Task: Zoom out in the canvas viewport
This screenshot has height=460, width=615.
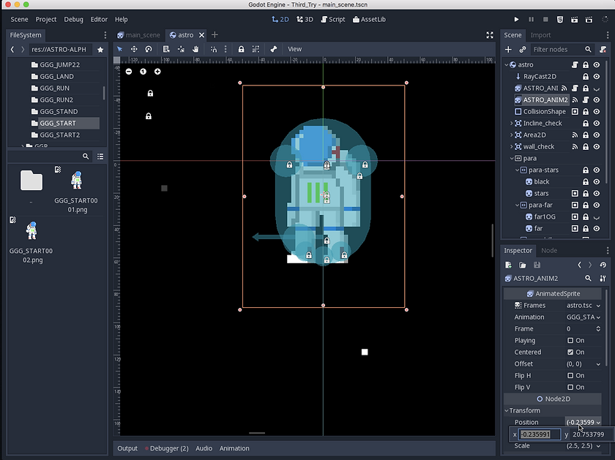Action: click(129, 72)
